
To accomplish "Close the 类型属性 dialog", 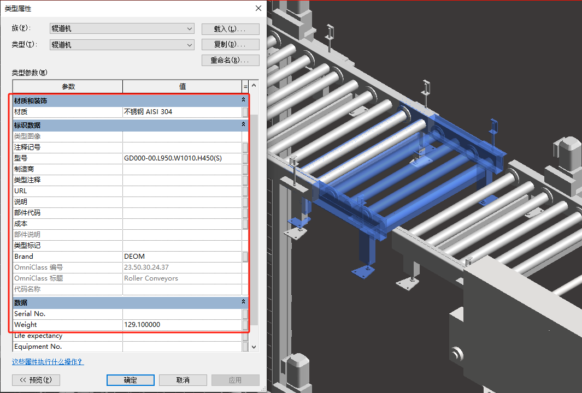I will [258, 8].
